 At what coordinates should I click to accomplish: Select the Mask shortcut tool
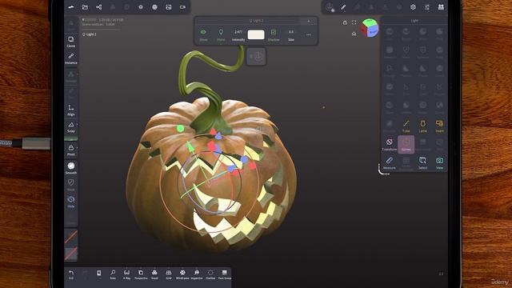71,185
